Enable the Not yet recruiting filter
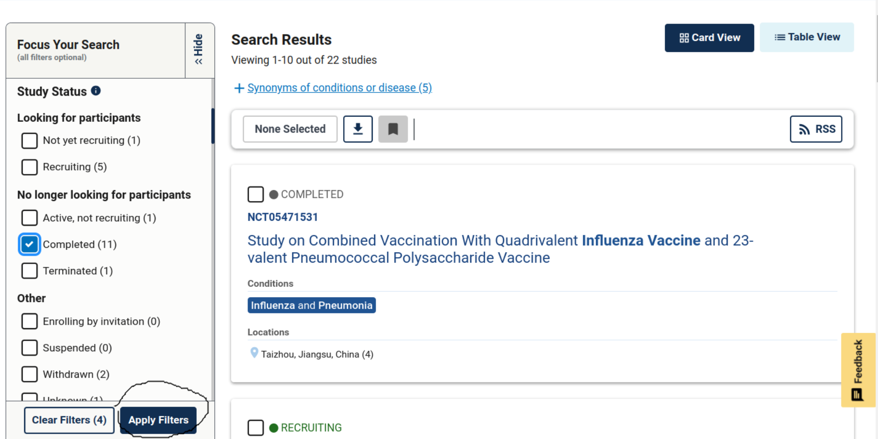This screenshot has height=439, width=878. [30, 140]
